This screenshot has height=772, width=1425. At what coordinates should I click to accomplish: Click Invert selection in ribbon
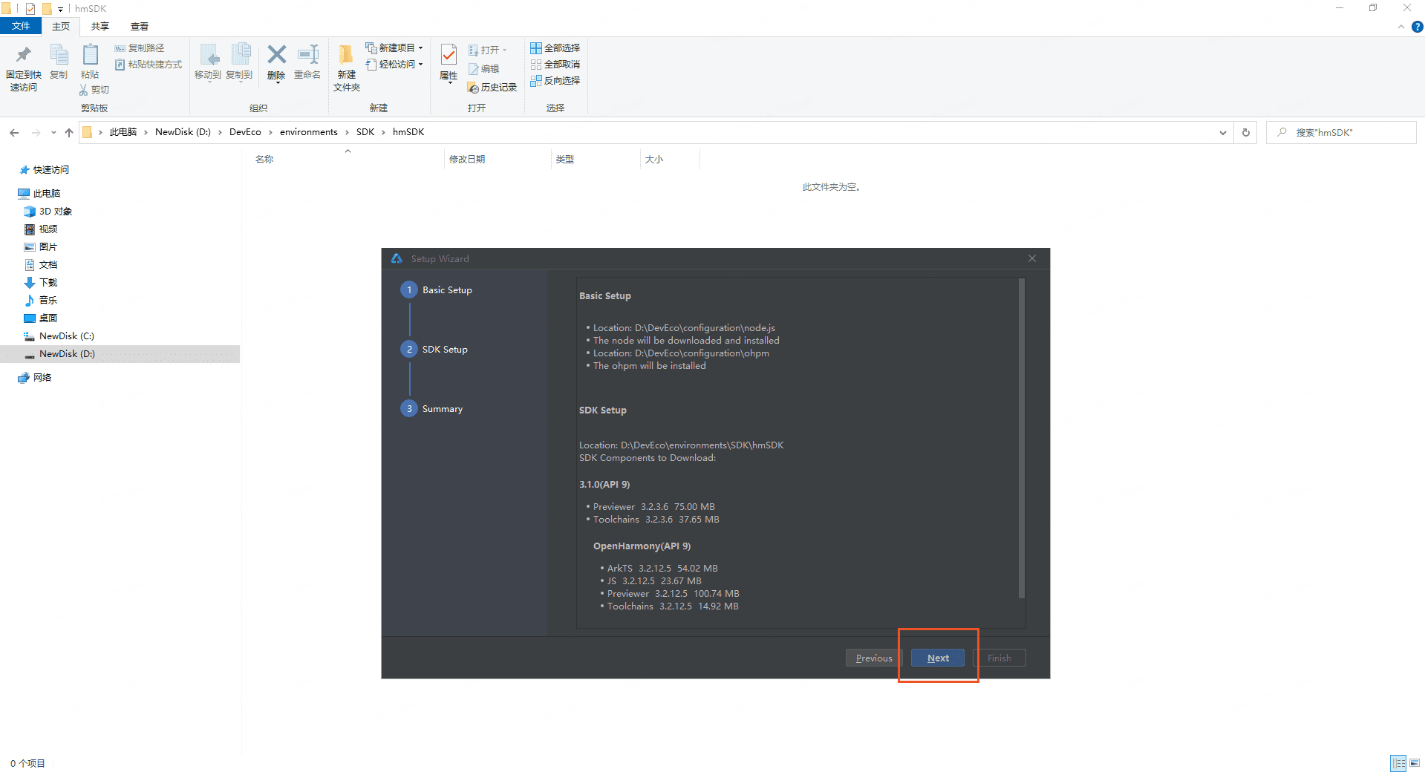click(x=555, y=81)
